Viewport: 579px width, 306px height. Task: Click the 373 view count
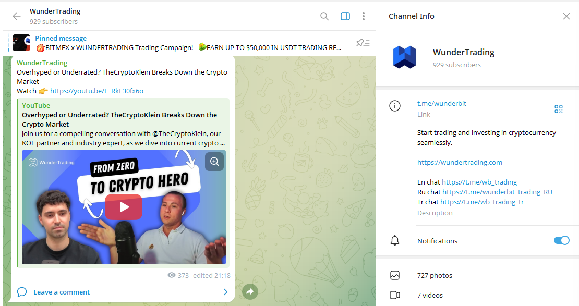tap(183, 275)
